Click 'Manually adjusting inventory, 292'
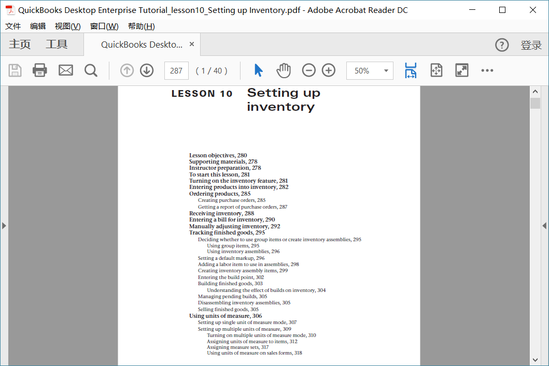 coord(235,226)
